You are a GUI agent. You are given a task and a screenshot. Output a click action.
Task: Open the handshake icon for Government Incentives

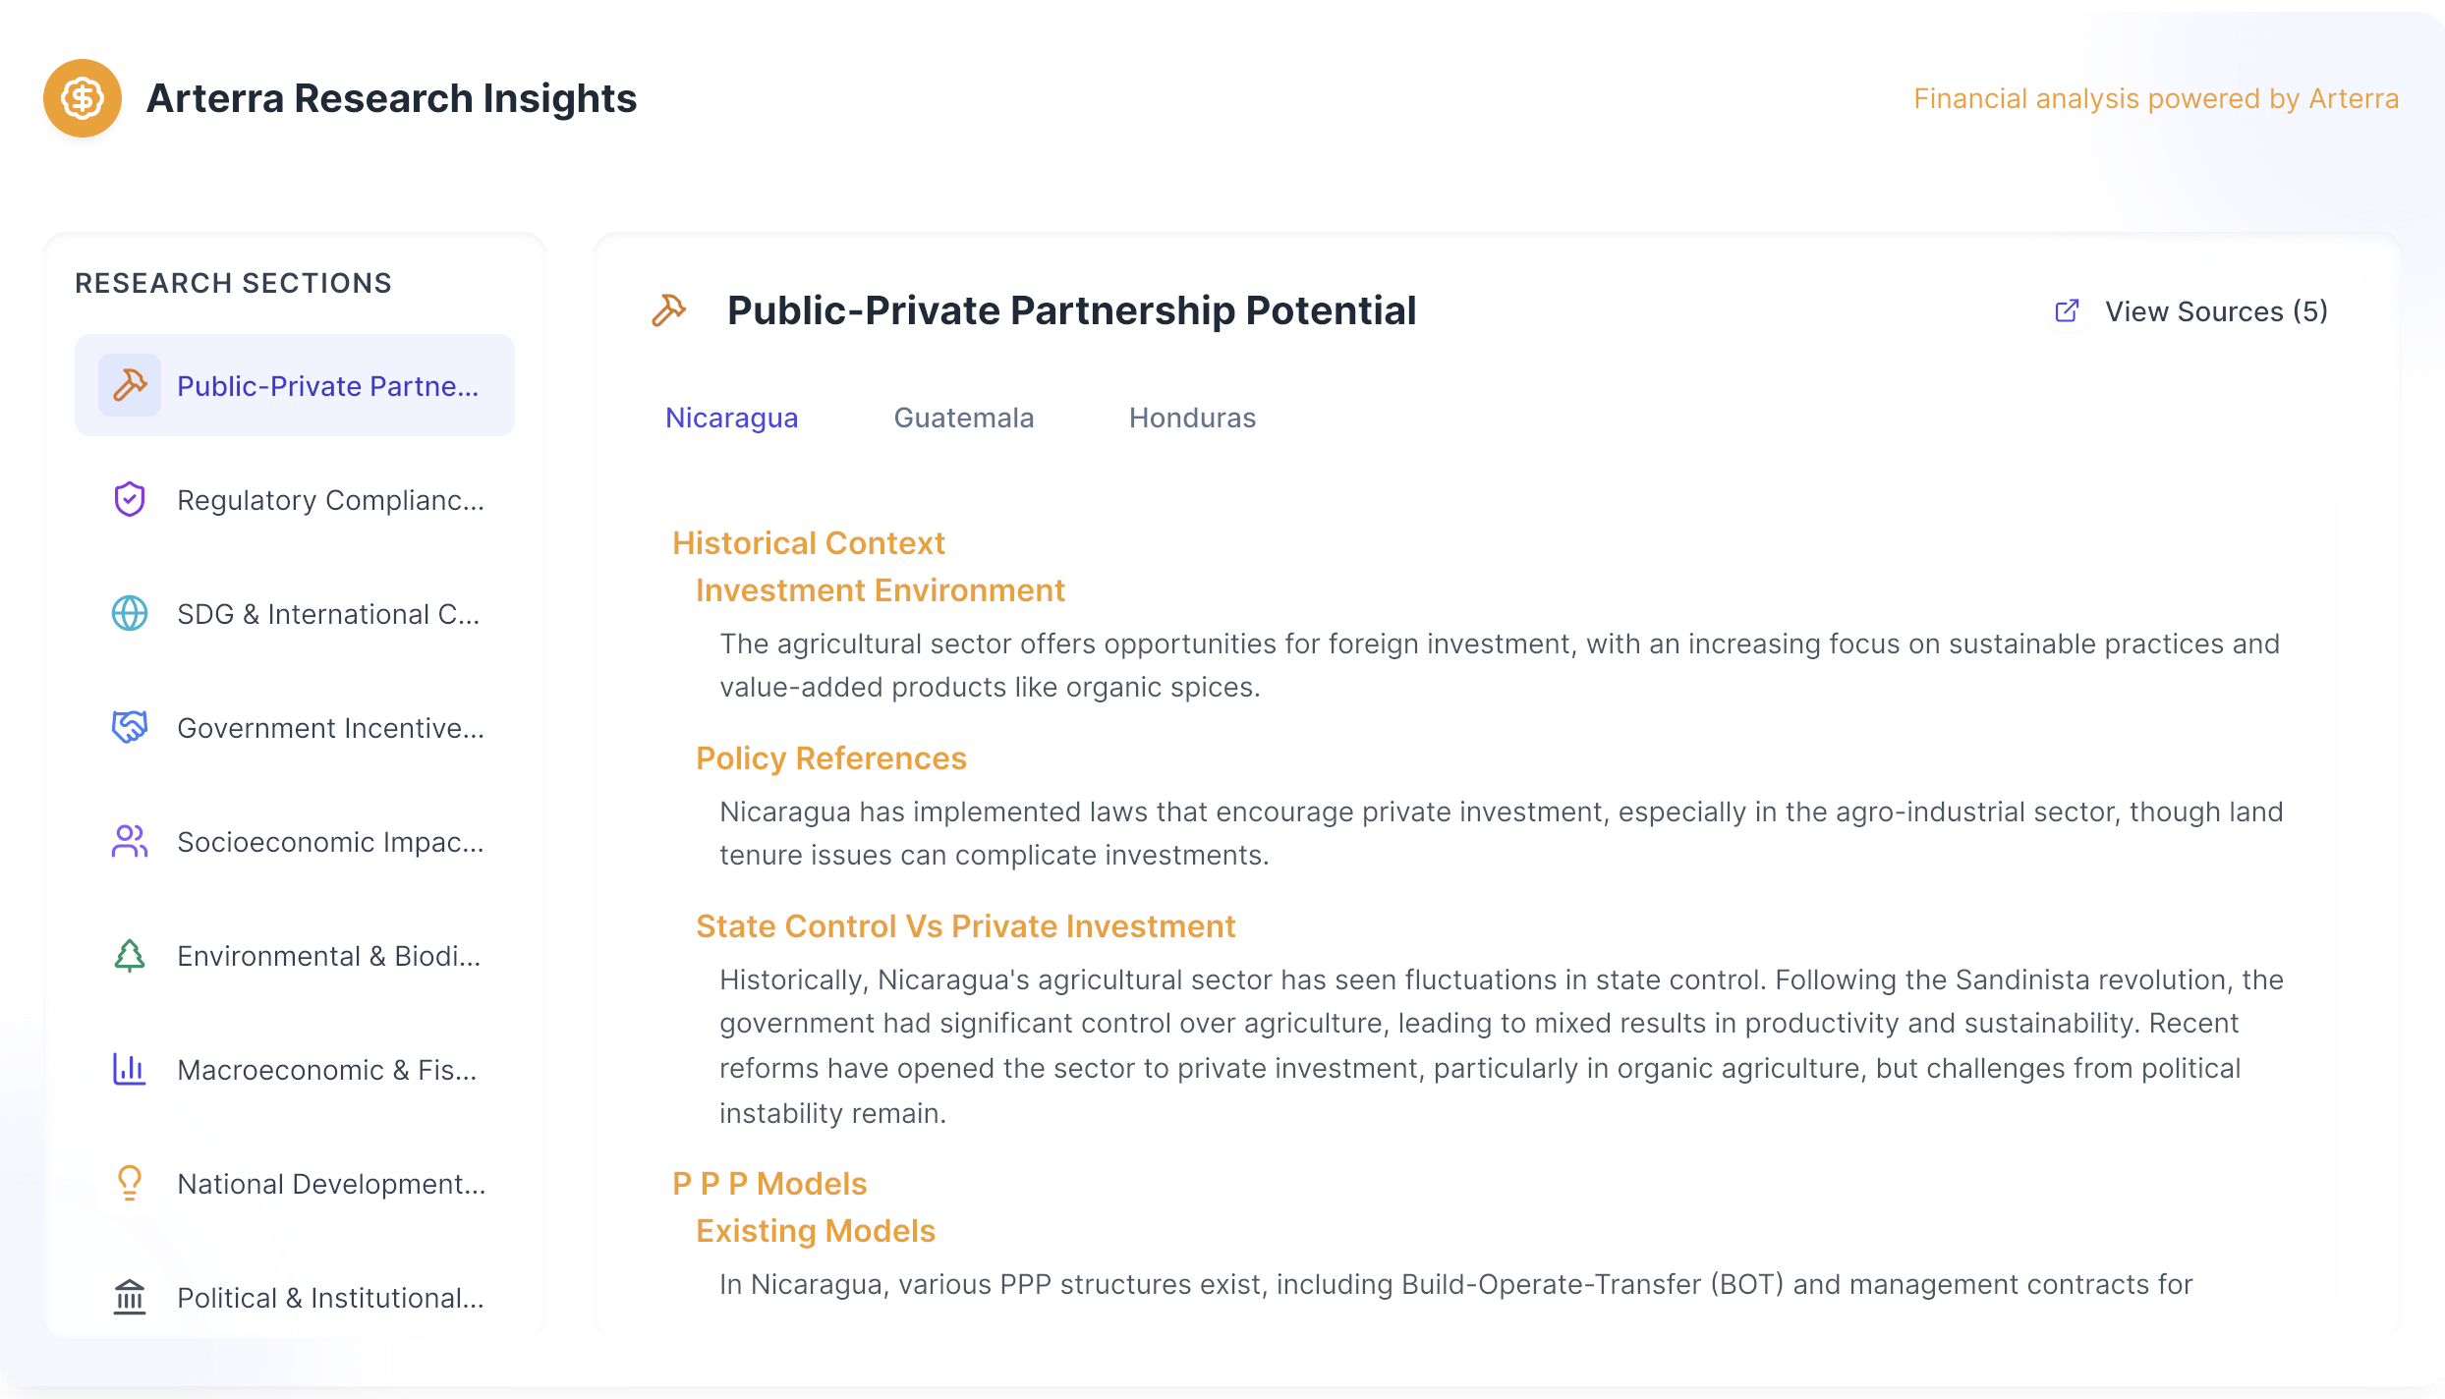click(x=130, y=727)
